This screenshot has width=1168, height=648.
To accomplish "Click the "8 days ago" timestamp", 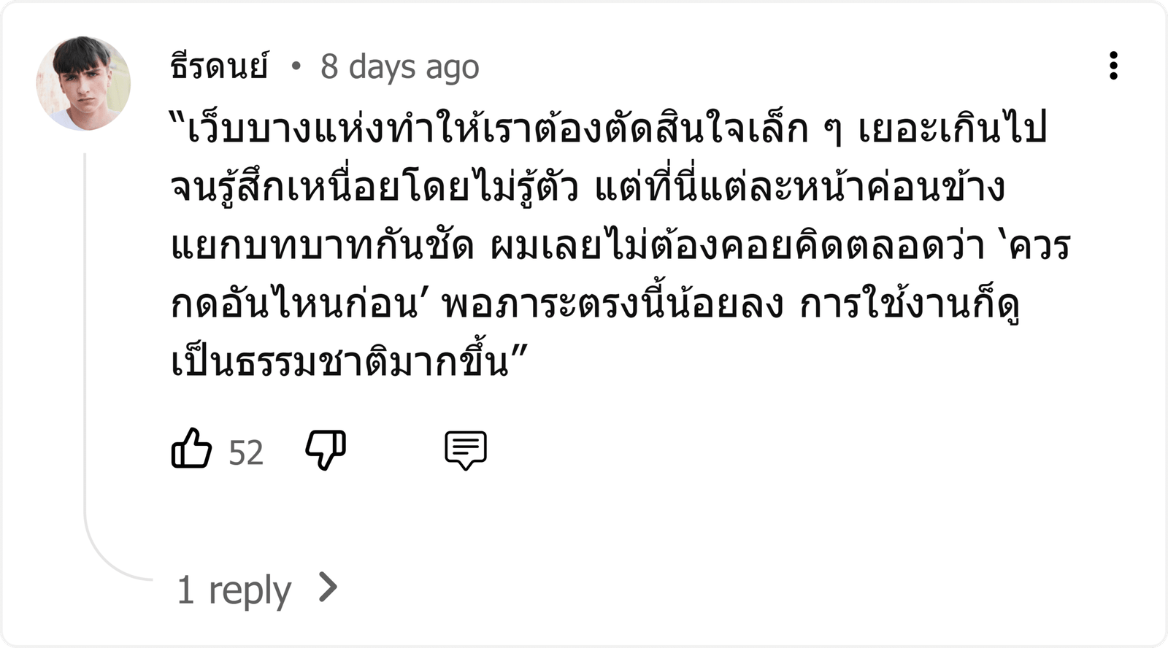I will [399, 66].
